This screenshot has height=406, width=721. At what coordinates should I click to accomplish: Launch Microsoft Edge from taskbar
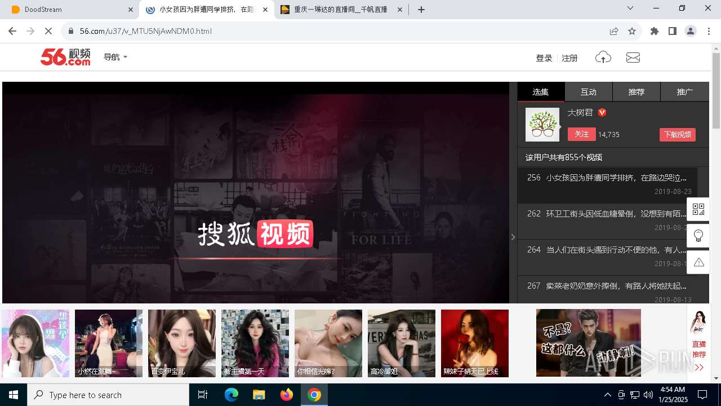tap(232, 395)
